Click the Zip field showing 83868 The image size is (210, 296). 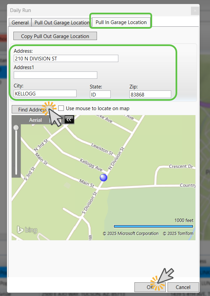pos(150,94)
